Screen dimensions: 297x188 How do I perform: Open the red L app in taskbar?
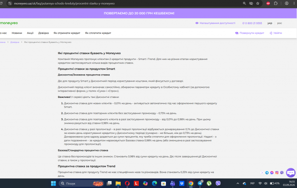pos(136,183)
